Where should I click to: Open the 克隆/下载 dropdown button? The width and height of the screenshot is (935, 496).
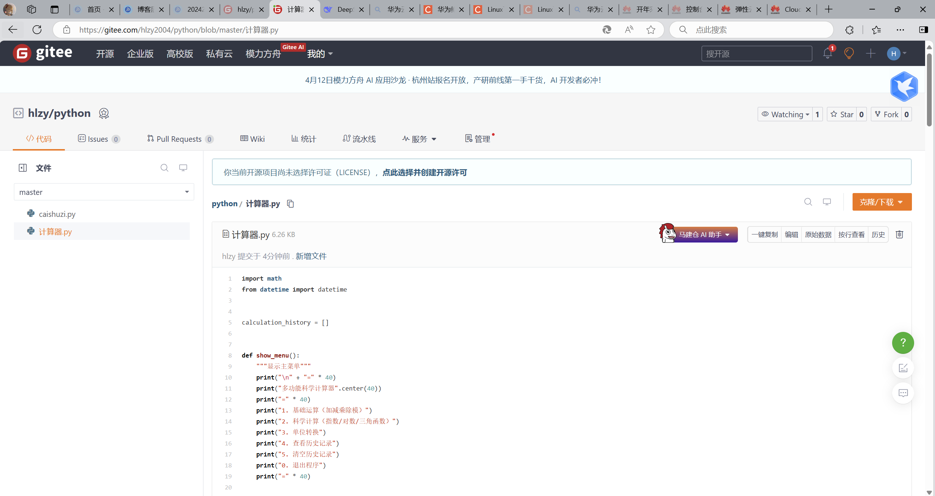[882, 202]
